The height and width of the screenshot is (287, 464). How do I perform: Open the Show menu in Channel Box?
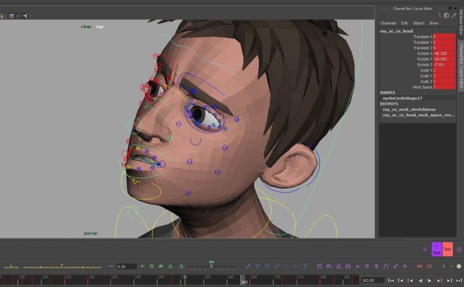coord(434,23)
